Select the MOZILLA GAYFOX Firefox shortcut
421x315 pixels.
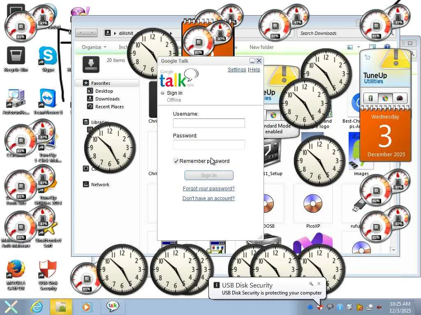pyautogui.click(x=16, y=275)
